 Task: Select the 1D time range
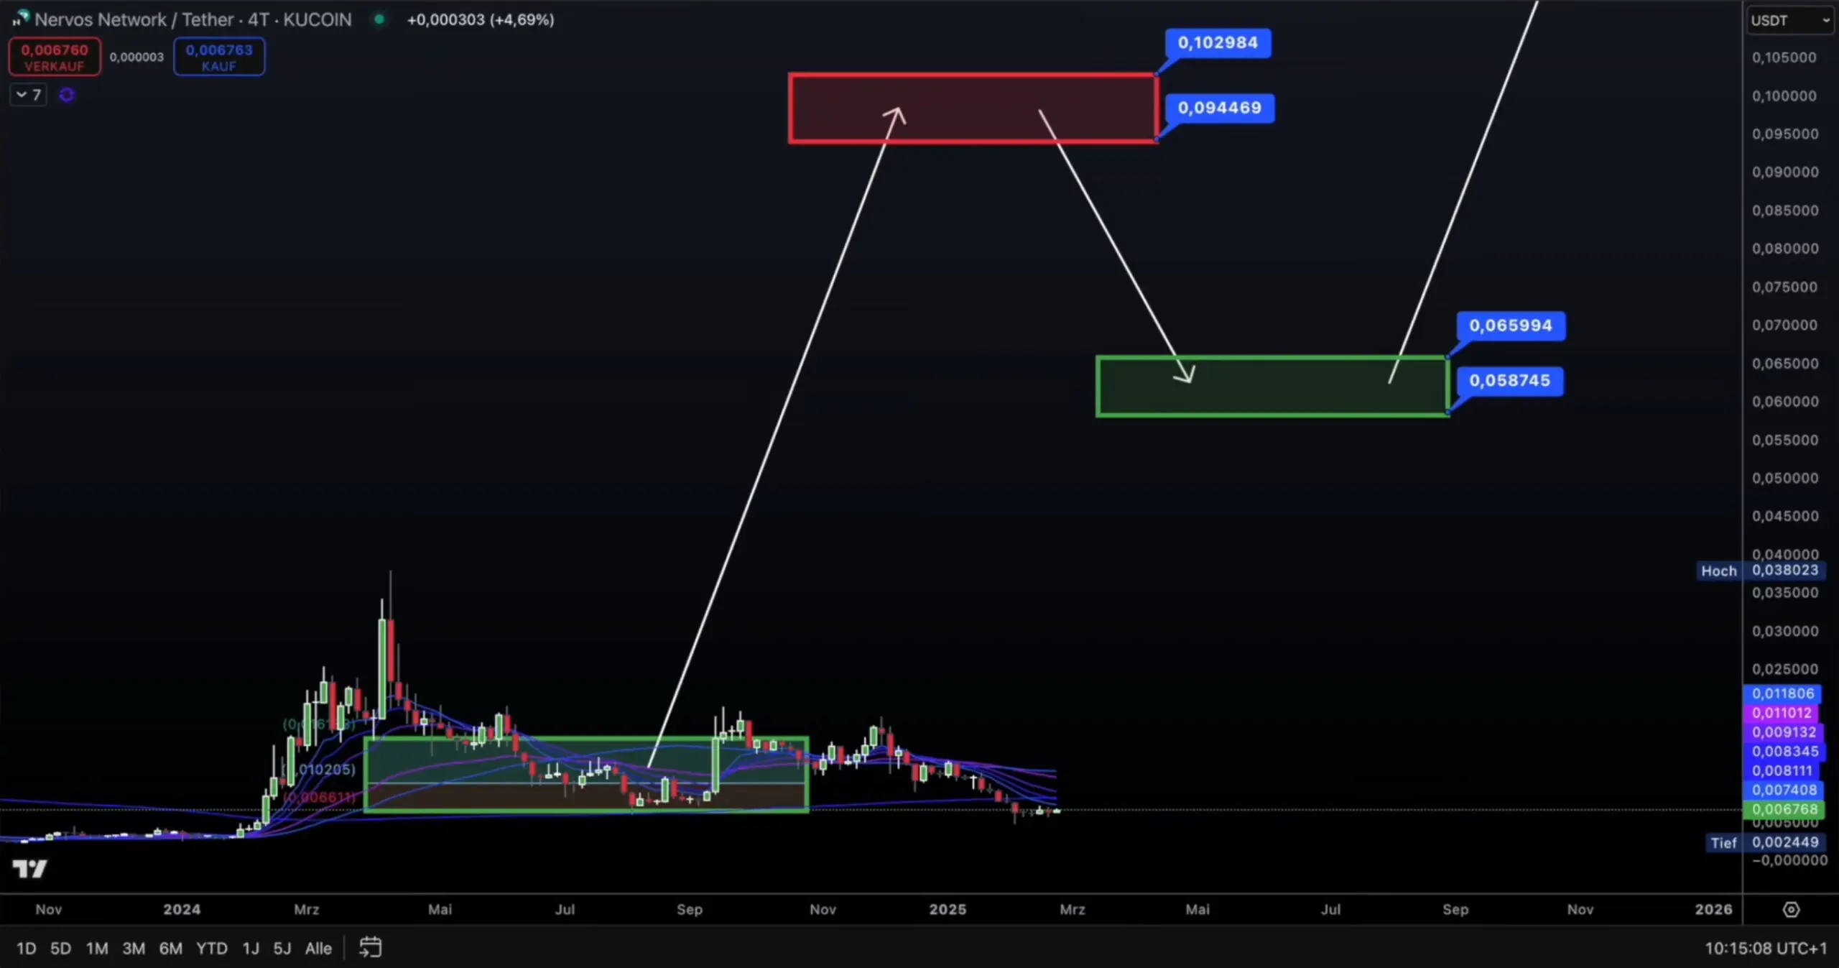(x=26, y=948)
